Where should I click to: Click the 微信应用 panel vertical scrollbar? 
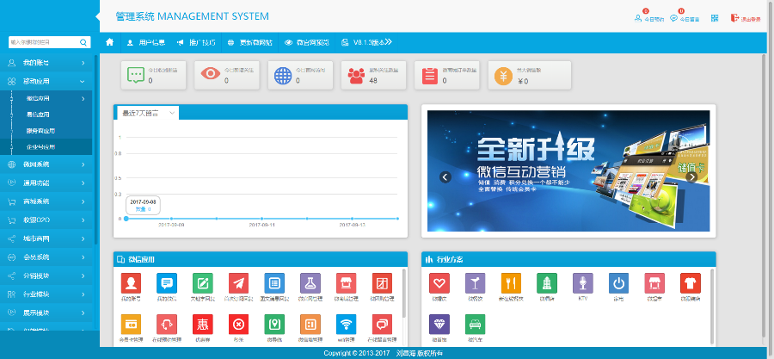[404, 294]
